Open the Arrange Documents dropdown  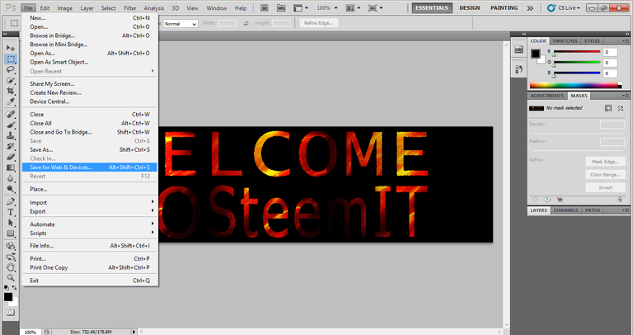coord(354,7)
